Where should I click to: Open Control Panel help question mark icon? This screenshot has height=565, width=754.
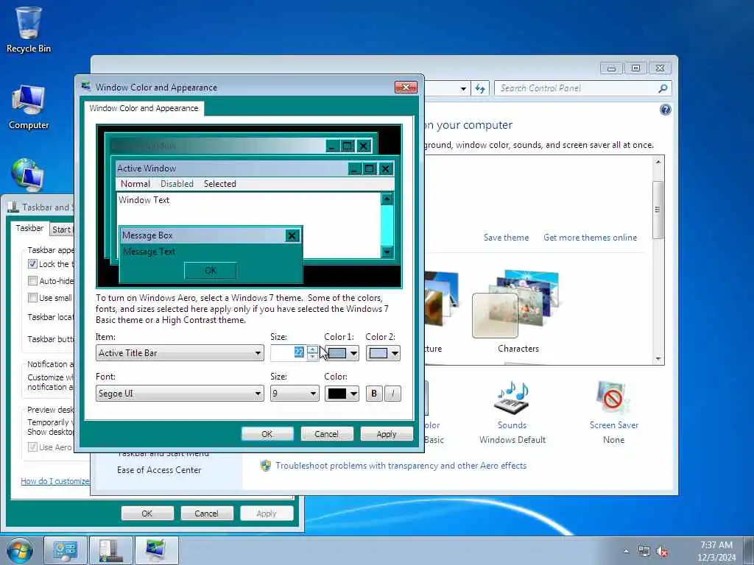(665, 110)
